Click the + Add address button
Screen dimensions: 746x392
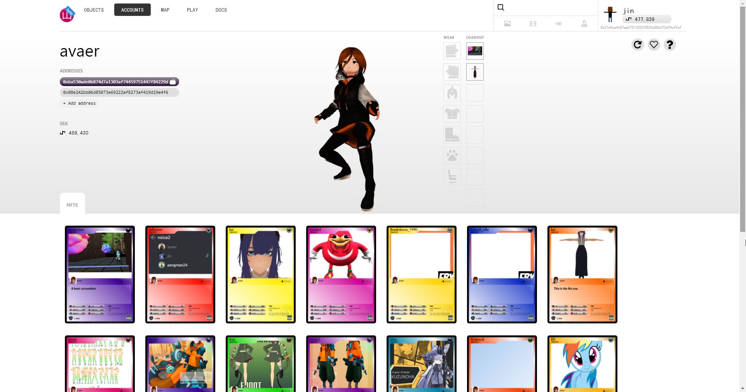click(79, 103)
